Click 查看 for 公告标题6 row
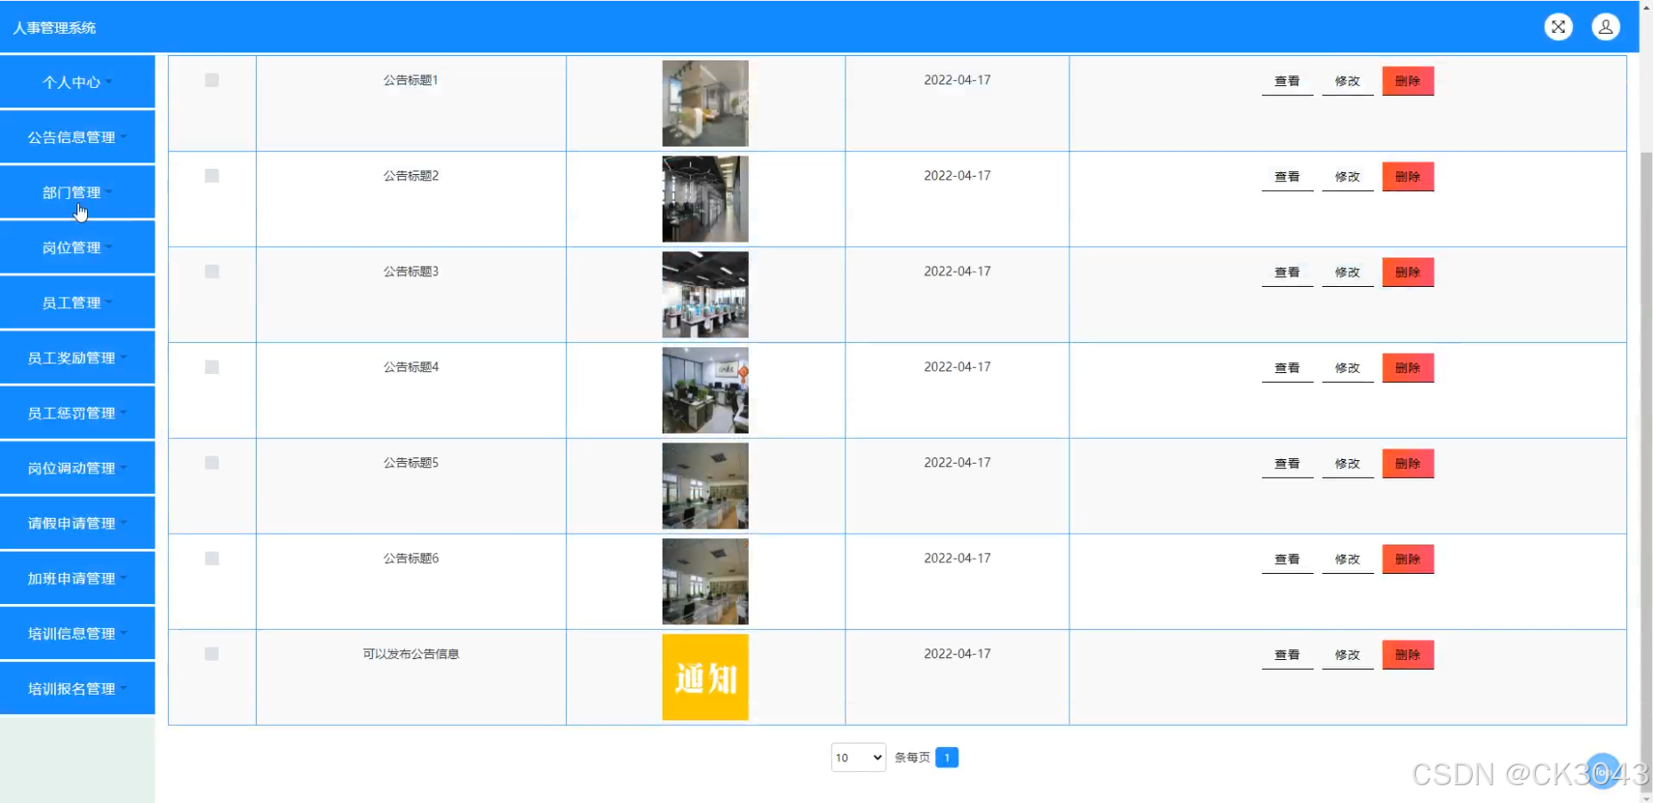 click(x=1286, y=560)
